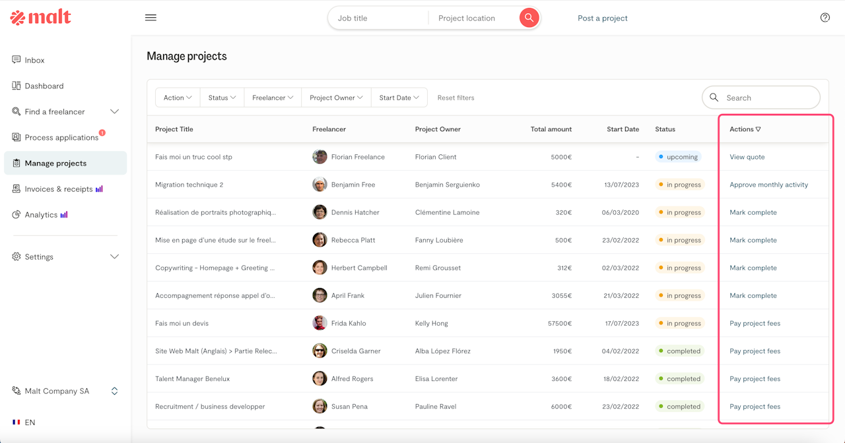The image size is (845, 443).
Task: Expand the Find a freelancer section
Action: [x=114, y=111]
